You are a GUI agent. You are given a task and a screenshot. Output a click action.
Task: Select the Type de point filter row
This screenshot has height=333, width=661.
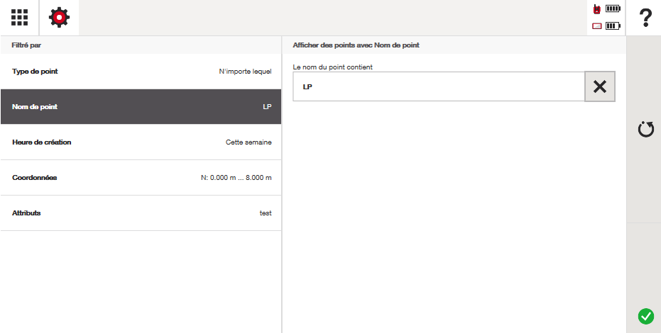[141, 72]
